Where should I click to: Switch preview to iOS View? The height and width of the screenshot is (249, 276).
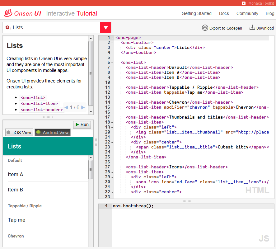tap(19, 132)
